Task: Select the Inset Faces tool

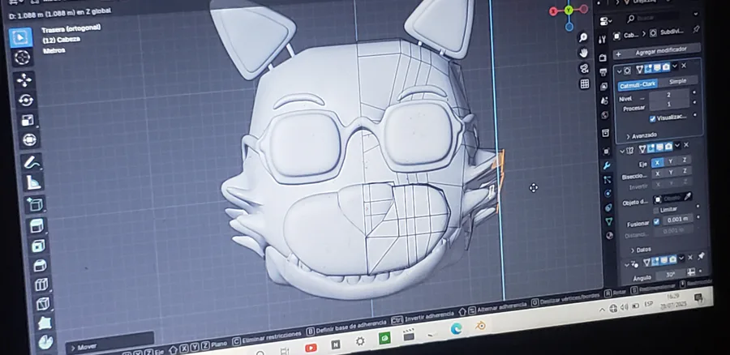Action: click(38, 246)
